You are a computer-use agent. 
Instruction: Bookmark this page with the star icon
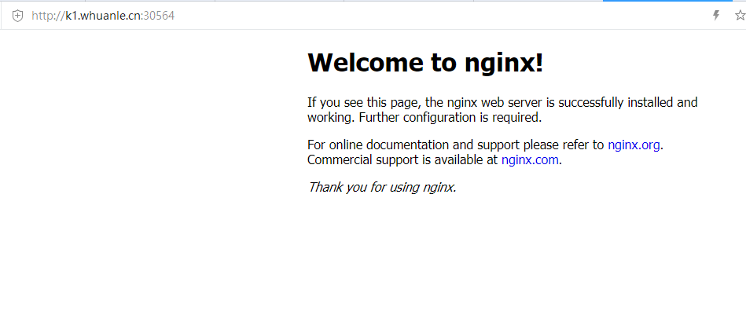click(739, 16)
